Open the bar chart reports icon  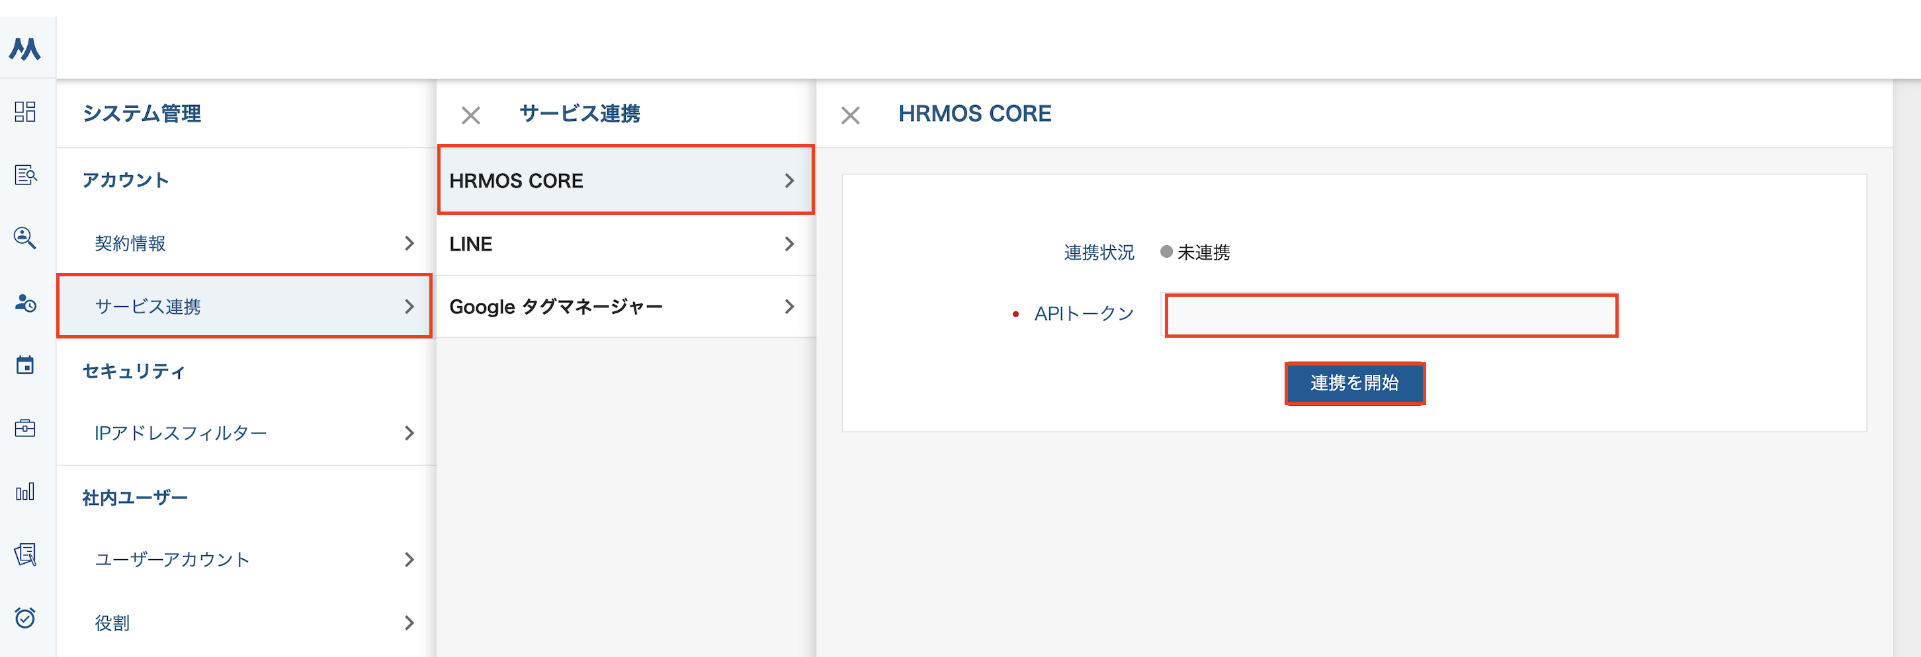[25, 492]
